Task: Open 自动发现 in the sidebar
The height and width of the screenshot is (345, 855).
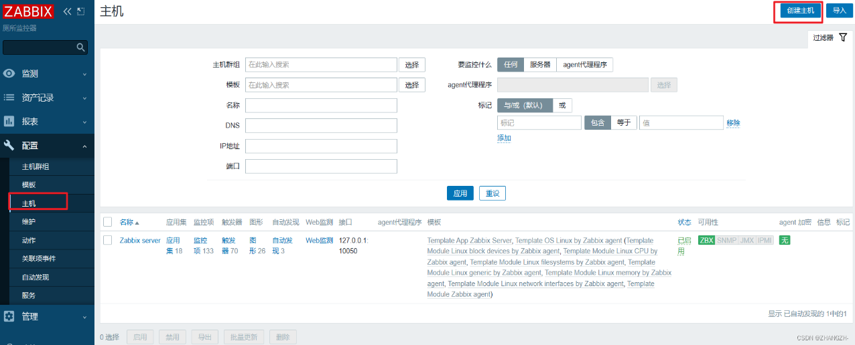Action: [36, 277]
